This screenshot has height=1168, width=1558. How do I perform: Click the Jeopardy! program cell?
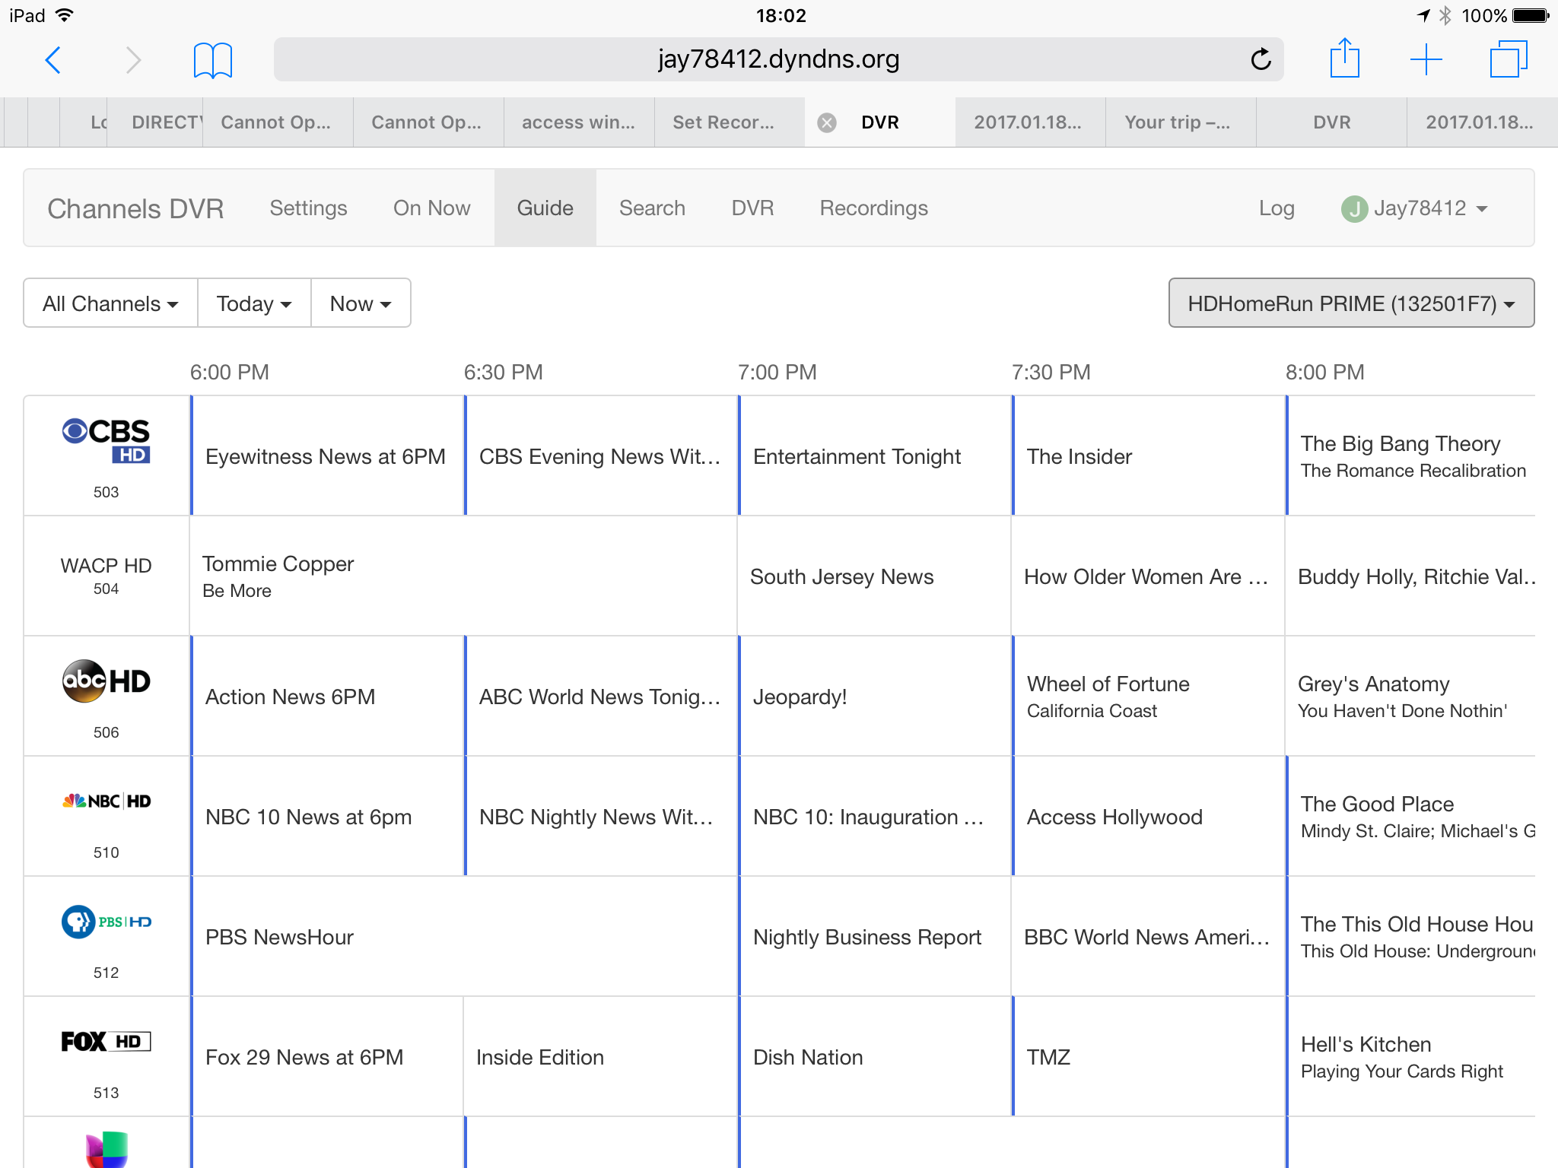pos(873,697)
